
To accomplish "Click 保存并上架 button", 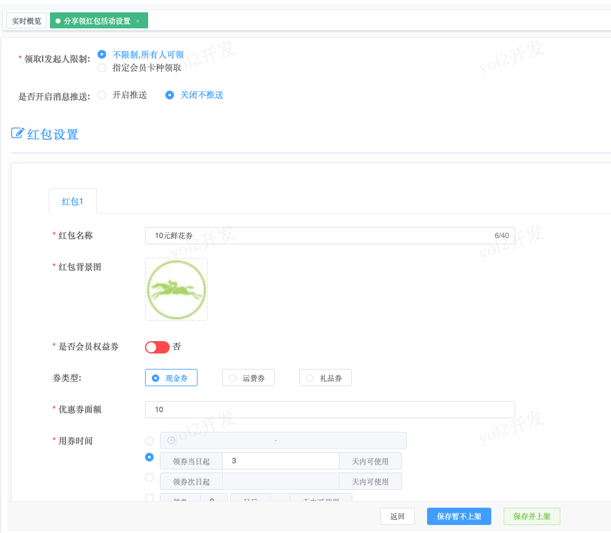I will pos(531,516).
